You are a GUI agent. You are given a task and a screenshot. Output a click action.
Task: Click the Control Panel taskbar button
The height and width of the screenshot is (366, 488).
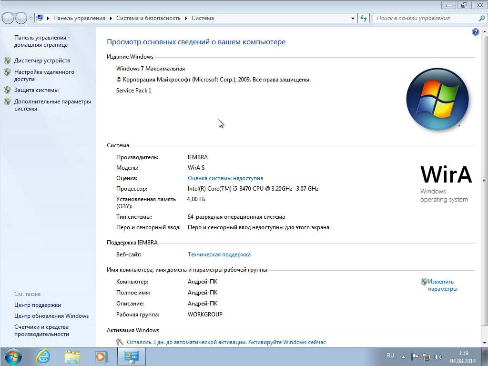tap(131, 356)
